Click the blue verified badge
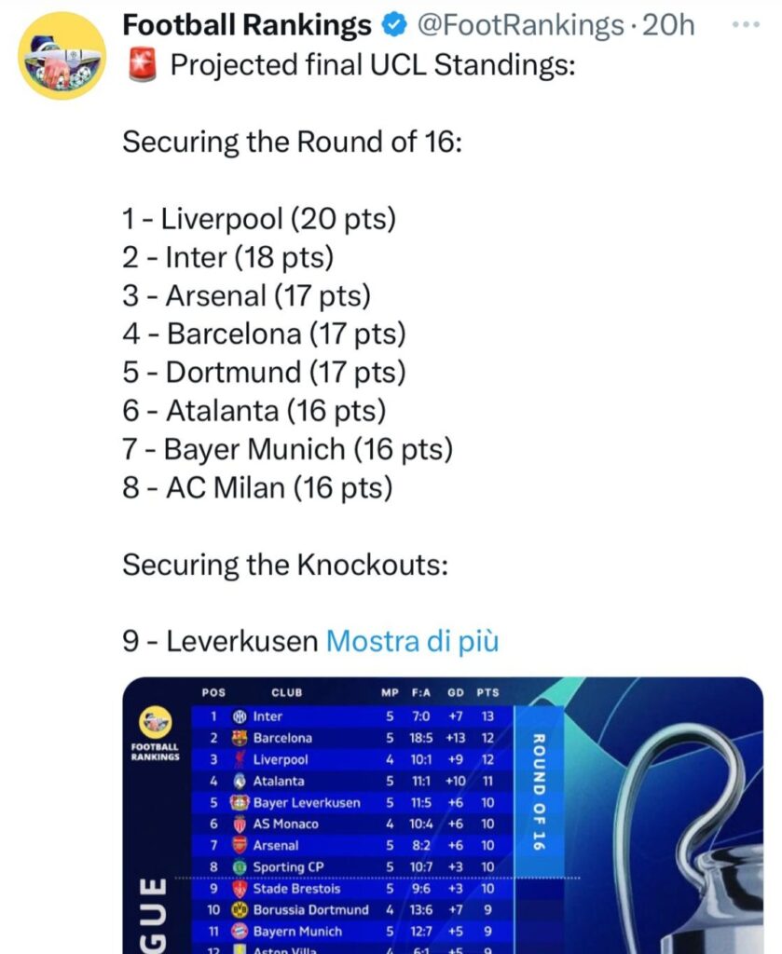 pyautogui.click(x=393, y=26)
